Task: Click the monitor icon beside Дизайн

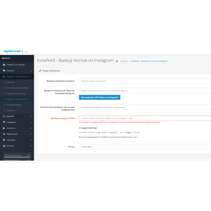Action: [x=4, y=116]
